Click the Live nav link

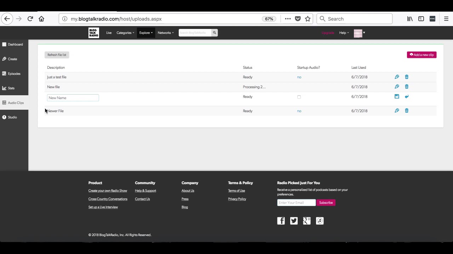point(109,33)
